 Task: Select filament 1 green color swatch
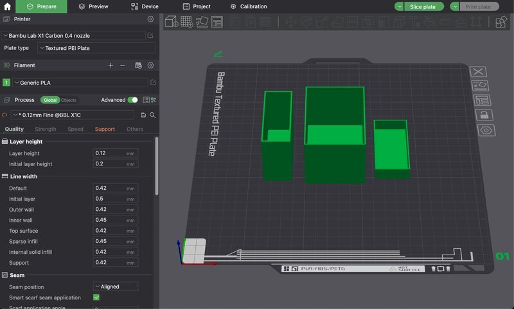click(x=6, y=83)
